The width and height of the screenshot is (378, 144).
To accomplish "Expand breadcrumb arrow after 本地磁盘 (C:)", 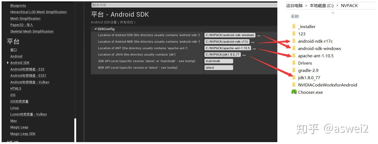I will (337, 5).
